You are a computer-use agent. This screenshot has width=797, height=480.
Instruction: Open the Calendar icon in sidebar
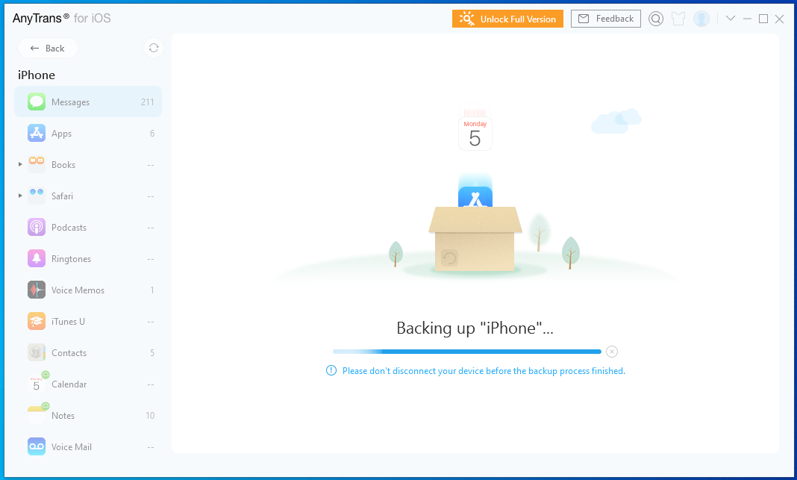(x=37, y=384)
